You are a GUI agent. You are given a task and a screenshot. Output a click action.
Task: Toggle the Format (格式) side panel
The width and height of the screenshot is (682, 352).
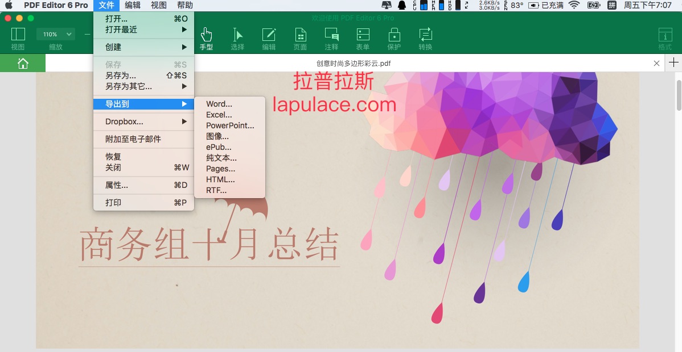click(x=665, y=38)
